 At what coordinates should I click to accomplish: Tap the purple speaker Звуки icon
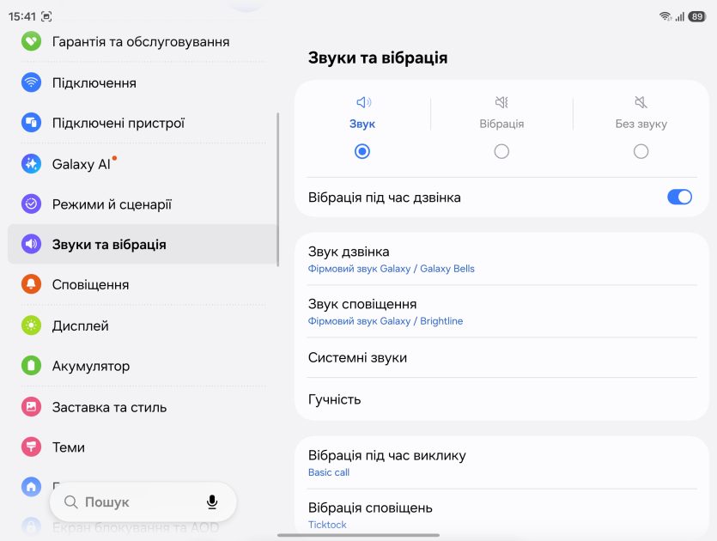click(x=31, y=244)
